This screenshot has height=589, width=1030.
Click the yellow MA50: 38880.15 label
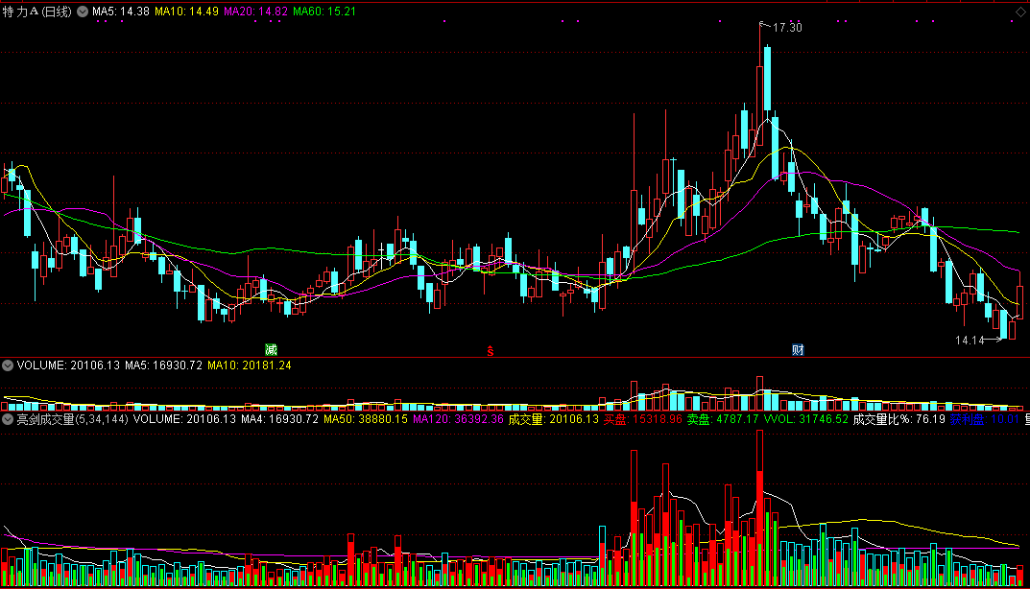click(365, 419)
